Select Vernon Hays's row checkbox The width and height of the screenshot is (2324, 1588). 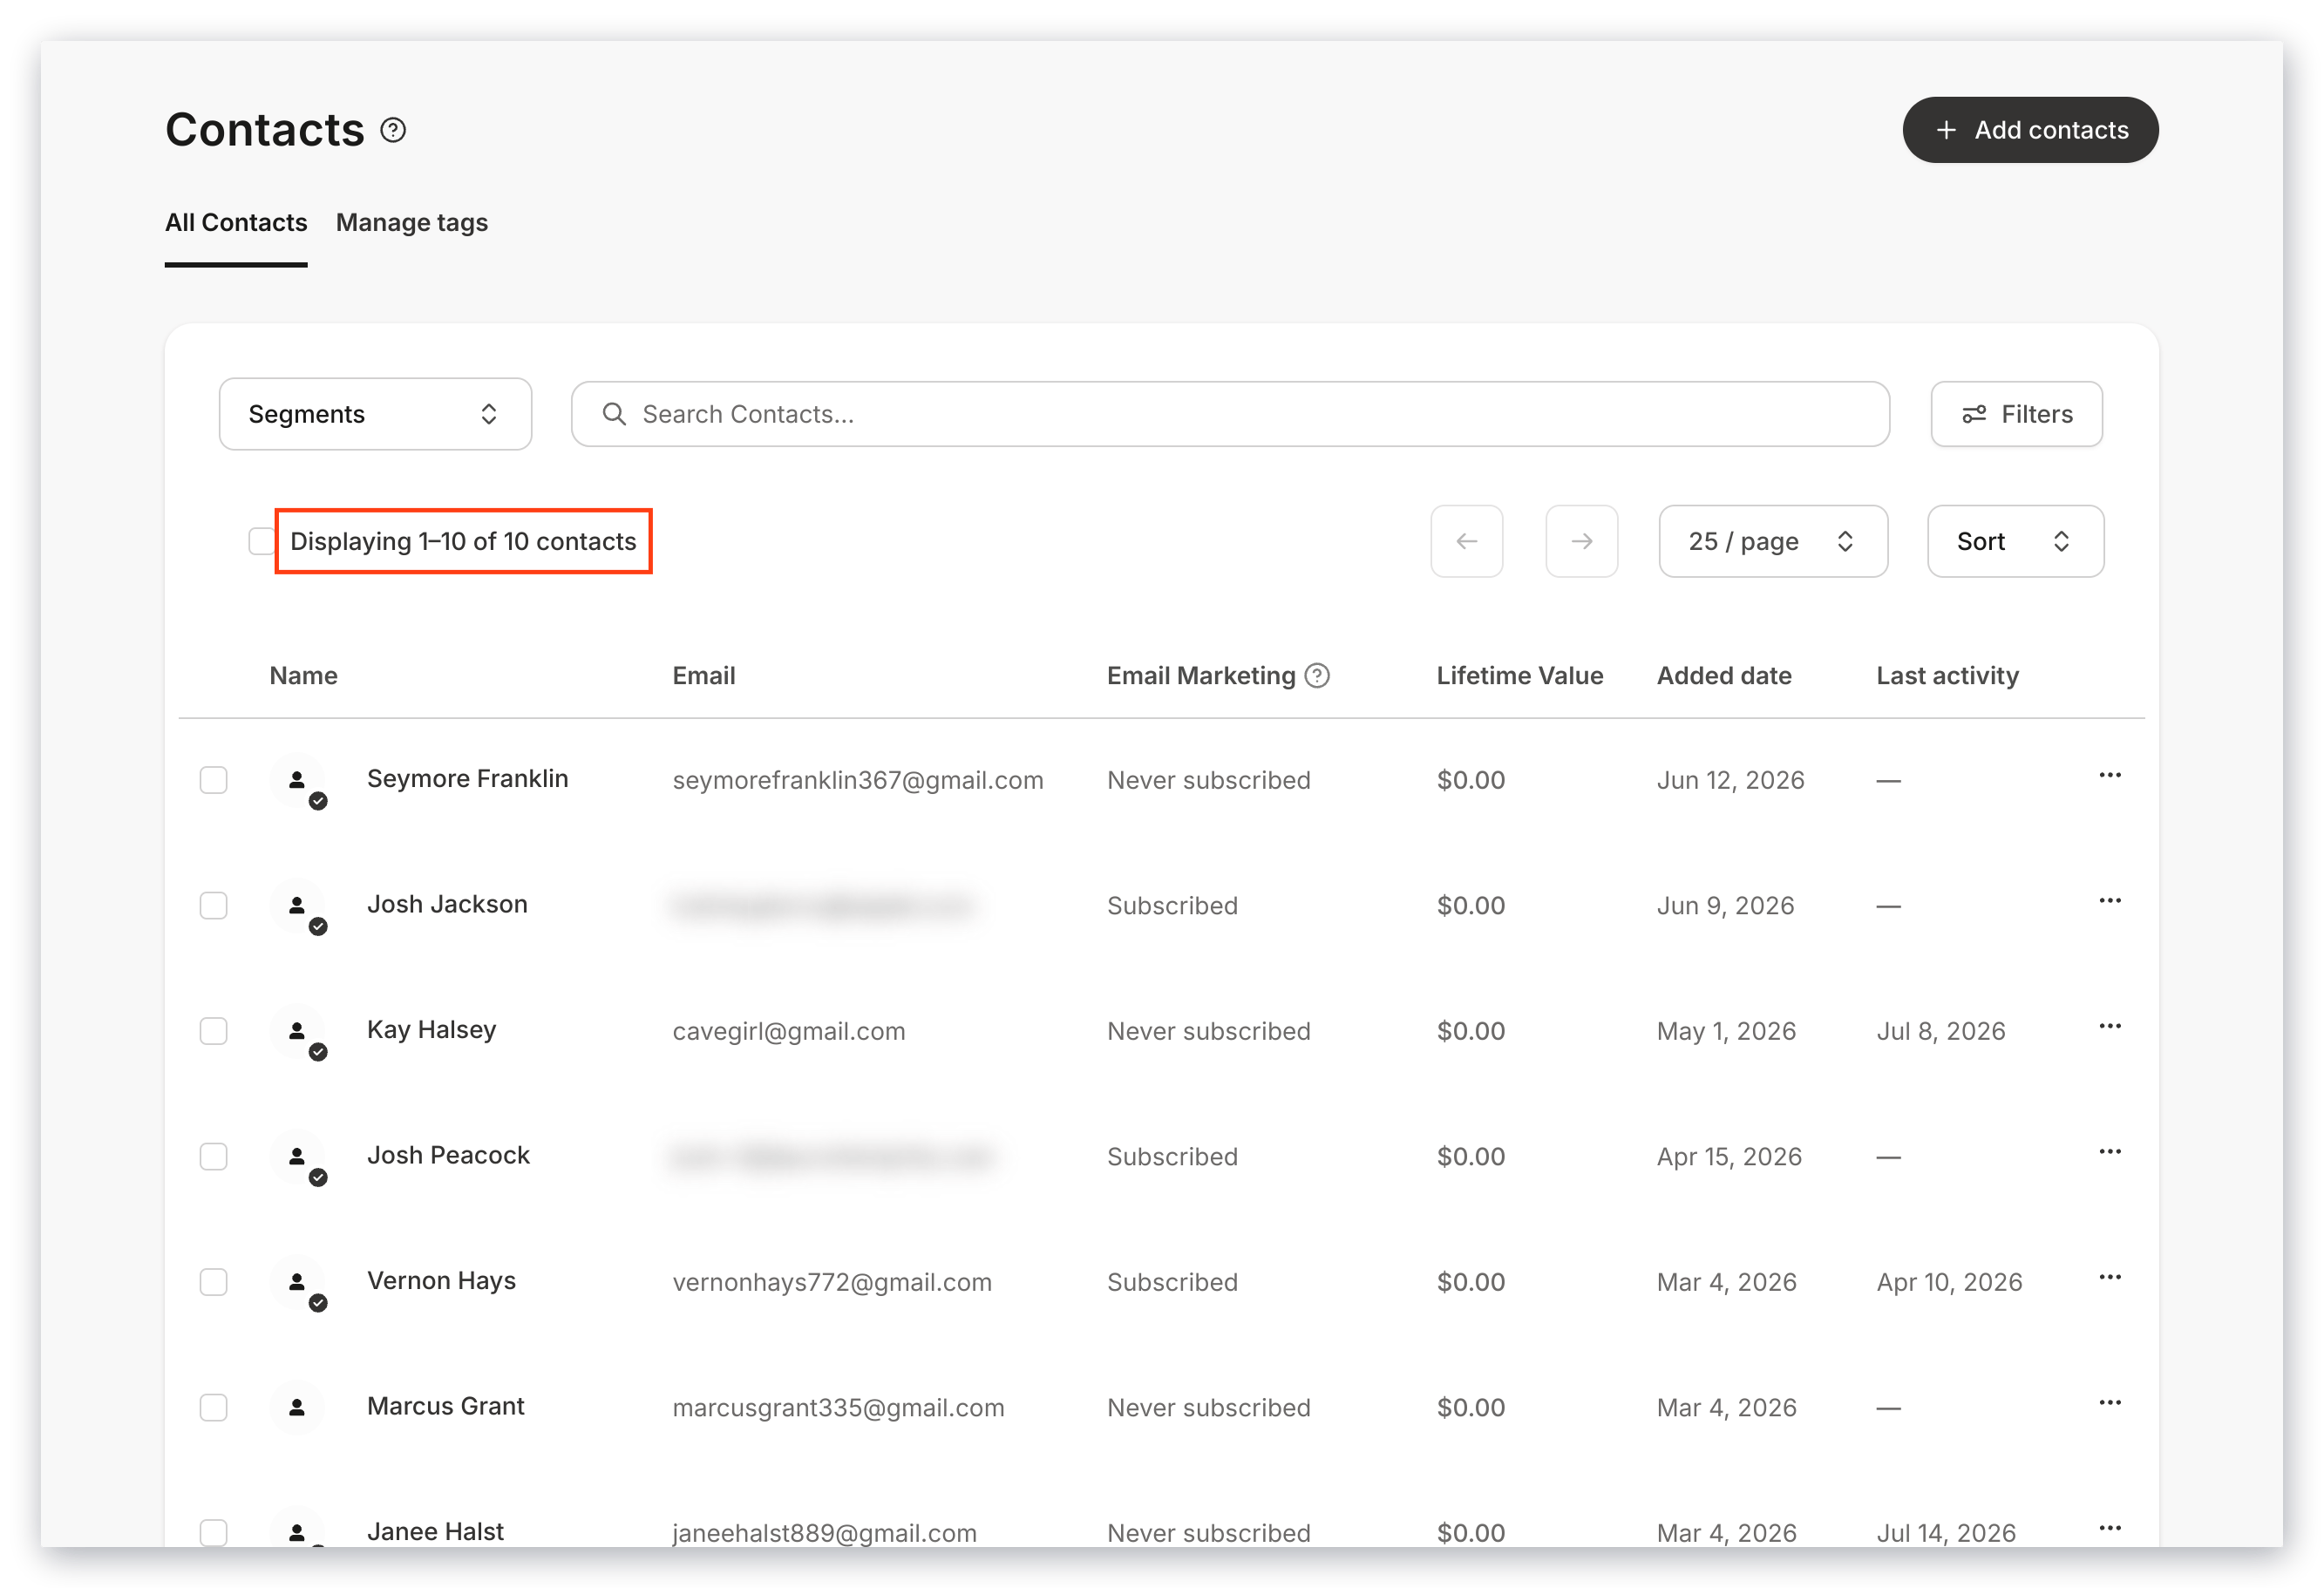tap(213, 1282)
